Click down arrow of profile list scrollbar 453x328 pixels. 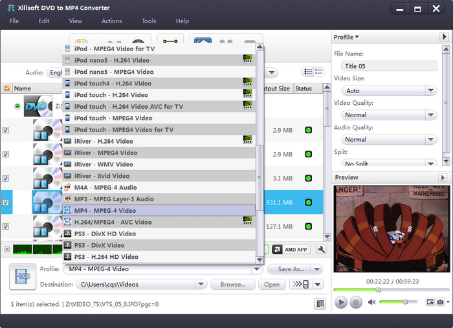tap(260, 260)
